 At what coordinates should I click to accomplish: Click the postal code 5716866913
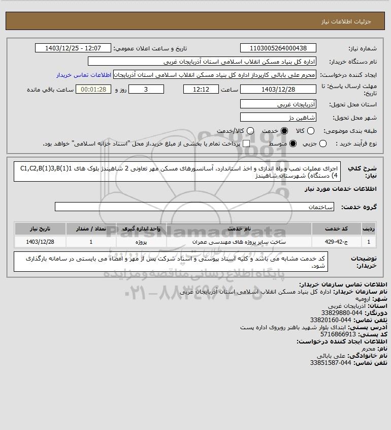point(338,334)
